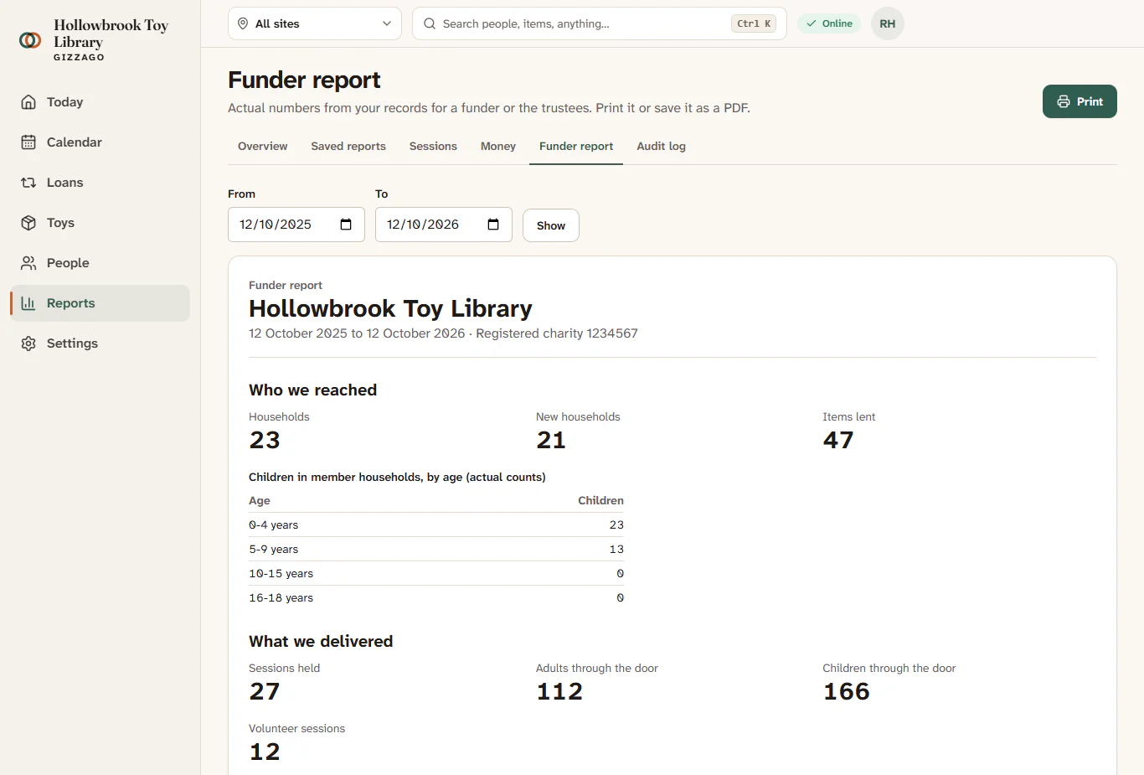Click the Children through the door value 166

coord(847,691)
